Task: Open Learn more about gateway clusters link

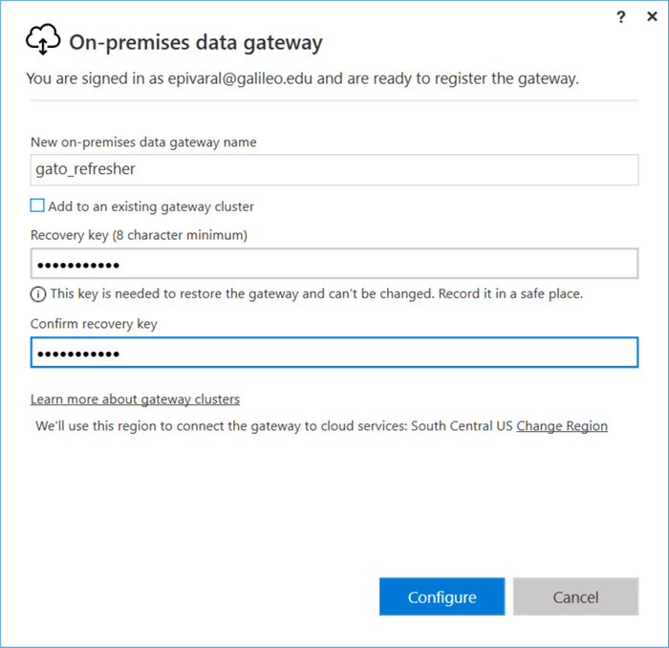Action: point(135,400)
